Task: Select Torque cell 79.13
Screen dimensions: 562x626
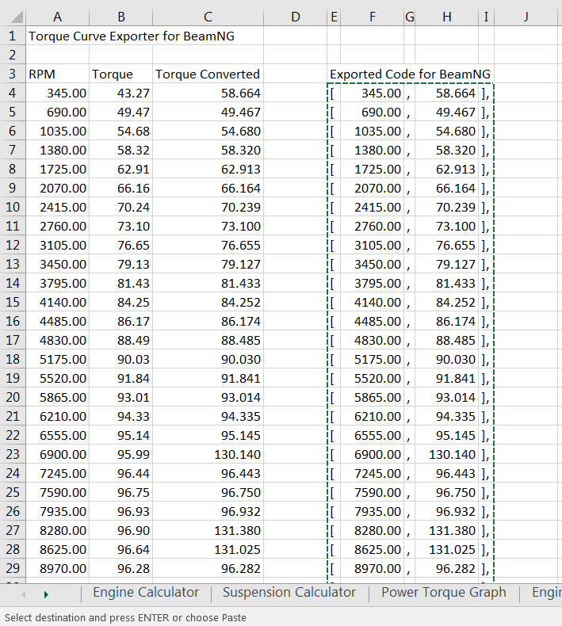Action: click(x=121, y=264)
